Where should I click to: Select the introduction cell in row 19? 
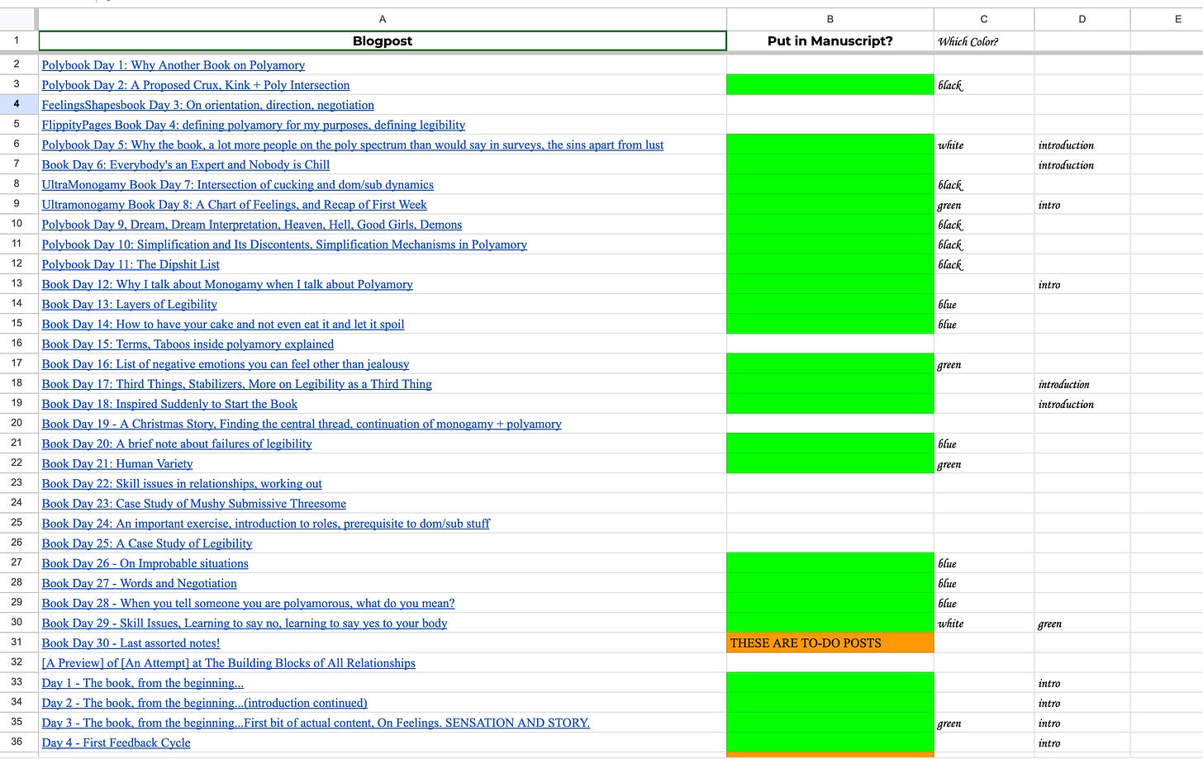click(x=1082, y=403)
